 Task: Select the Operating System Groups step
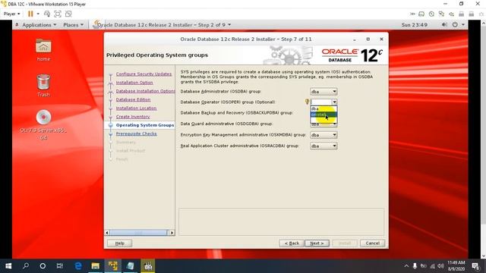[x=145, y=125]
